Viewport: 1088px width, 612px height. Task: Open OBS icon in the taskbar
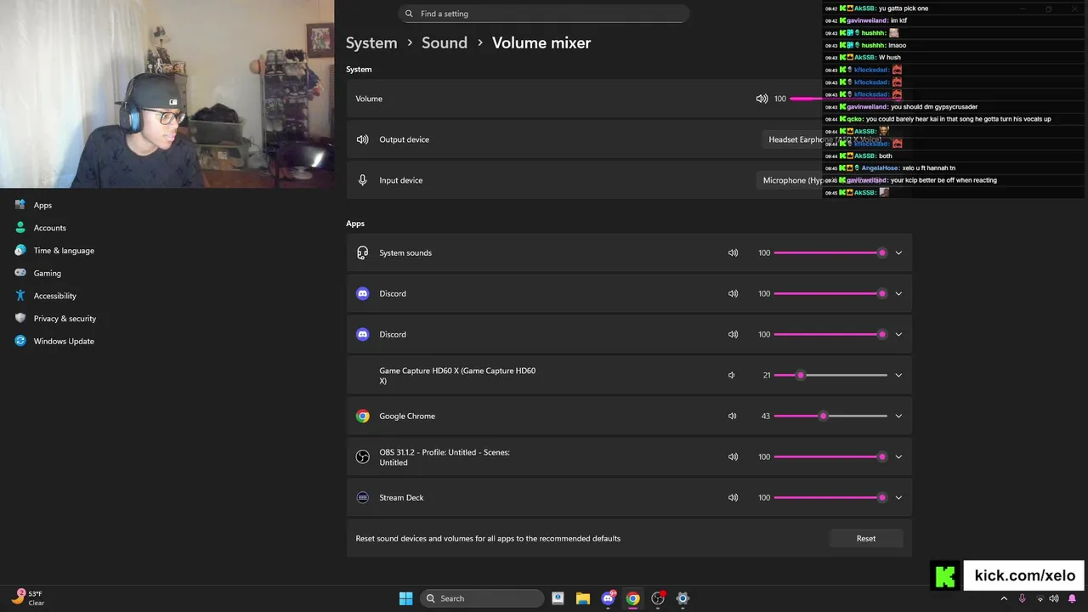[x=658, y=598]
